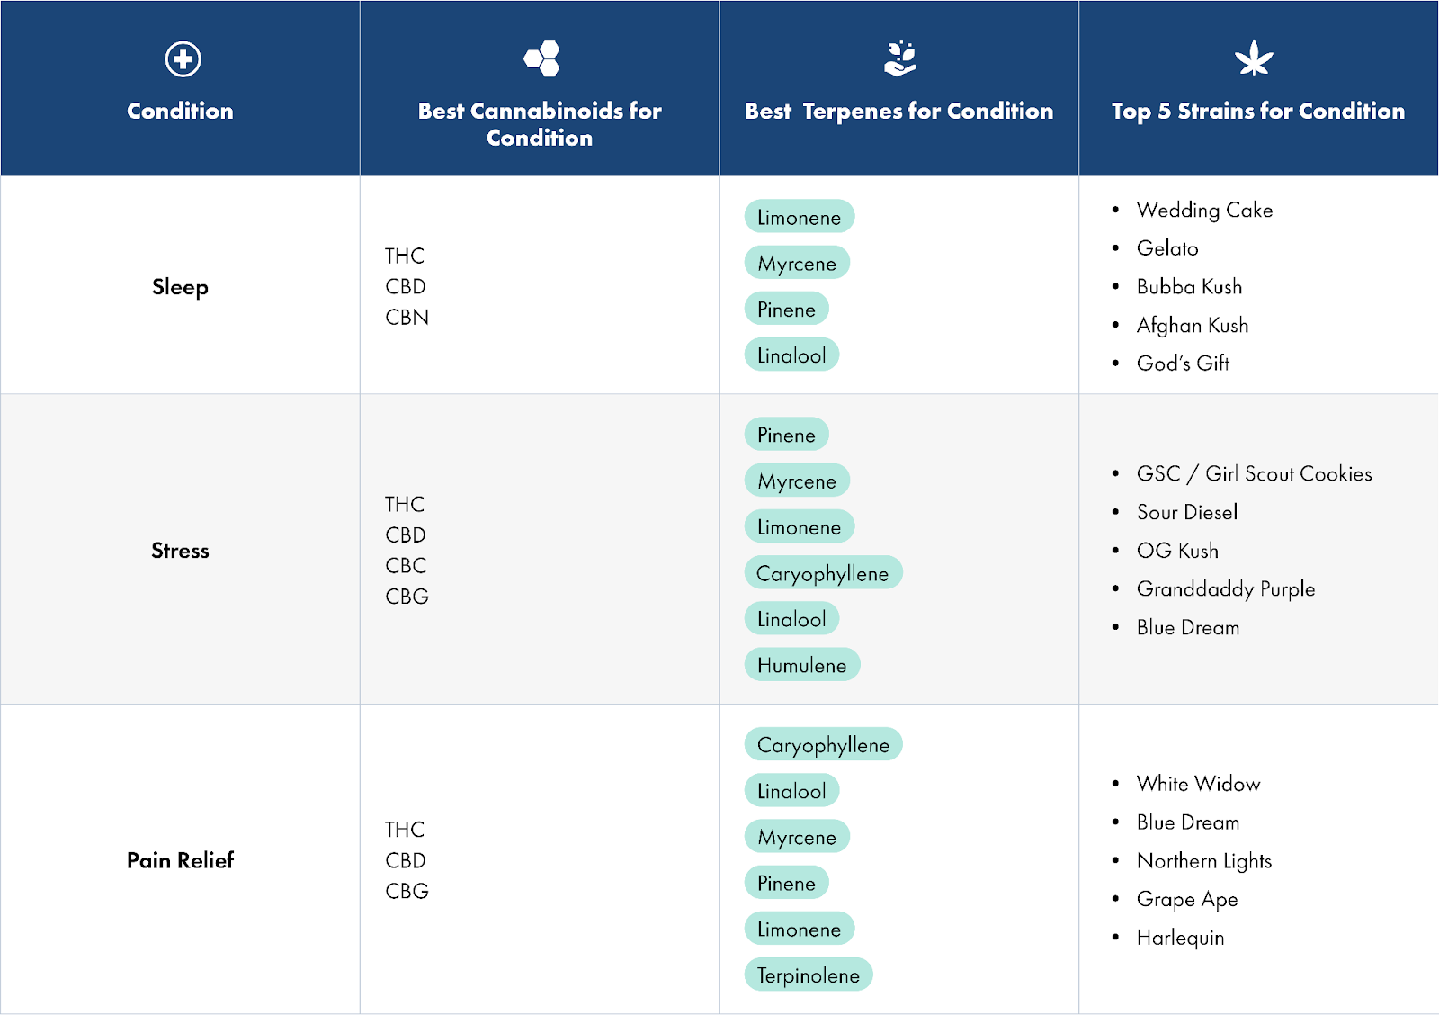Click "Blue Dream" in the Pain Relief row
Screen dimensions: 1439x1015
pos(1188,822)
